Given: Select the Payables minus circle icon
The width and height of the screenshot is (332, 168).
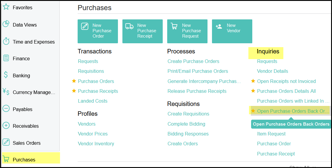Looking at the screenshot, I should [6, 109].
